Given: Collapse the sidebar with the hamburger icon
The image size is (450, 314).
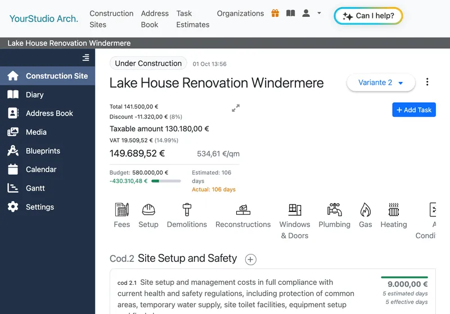Looking at the screenshot, I should pyautogui.click(x=85, y=58).
